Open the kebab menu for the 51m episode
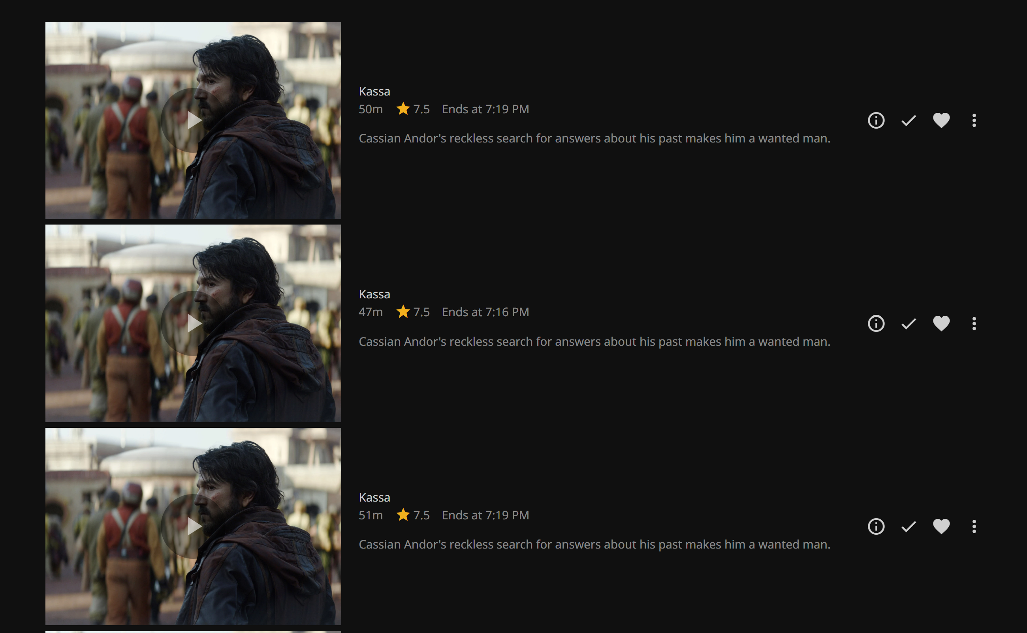Image resolution: width=1027 pixels, height=633 pixels. 974,526
